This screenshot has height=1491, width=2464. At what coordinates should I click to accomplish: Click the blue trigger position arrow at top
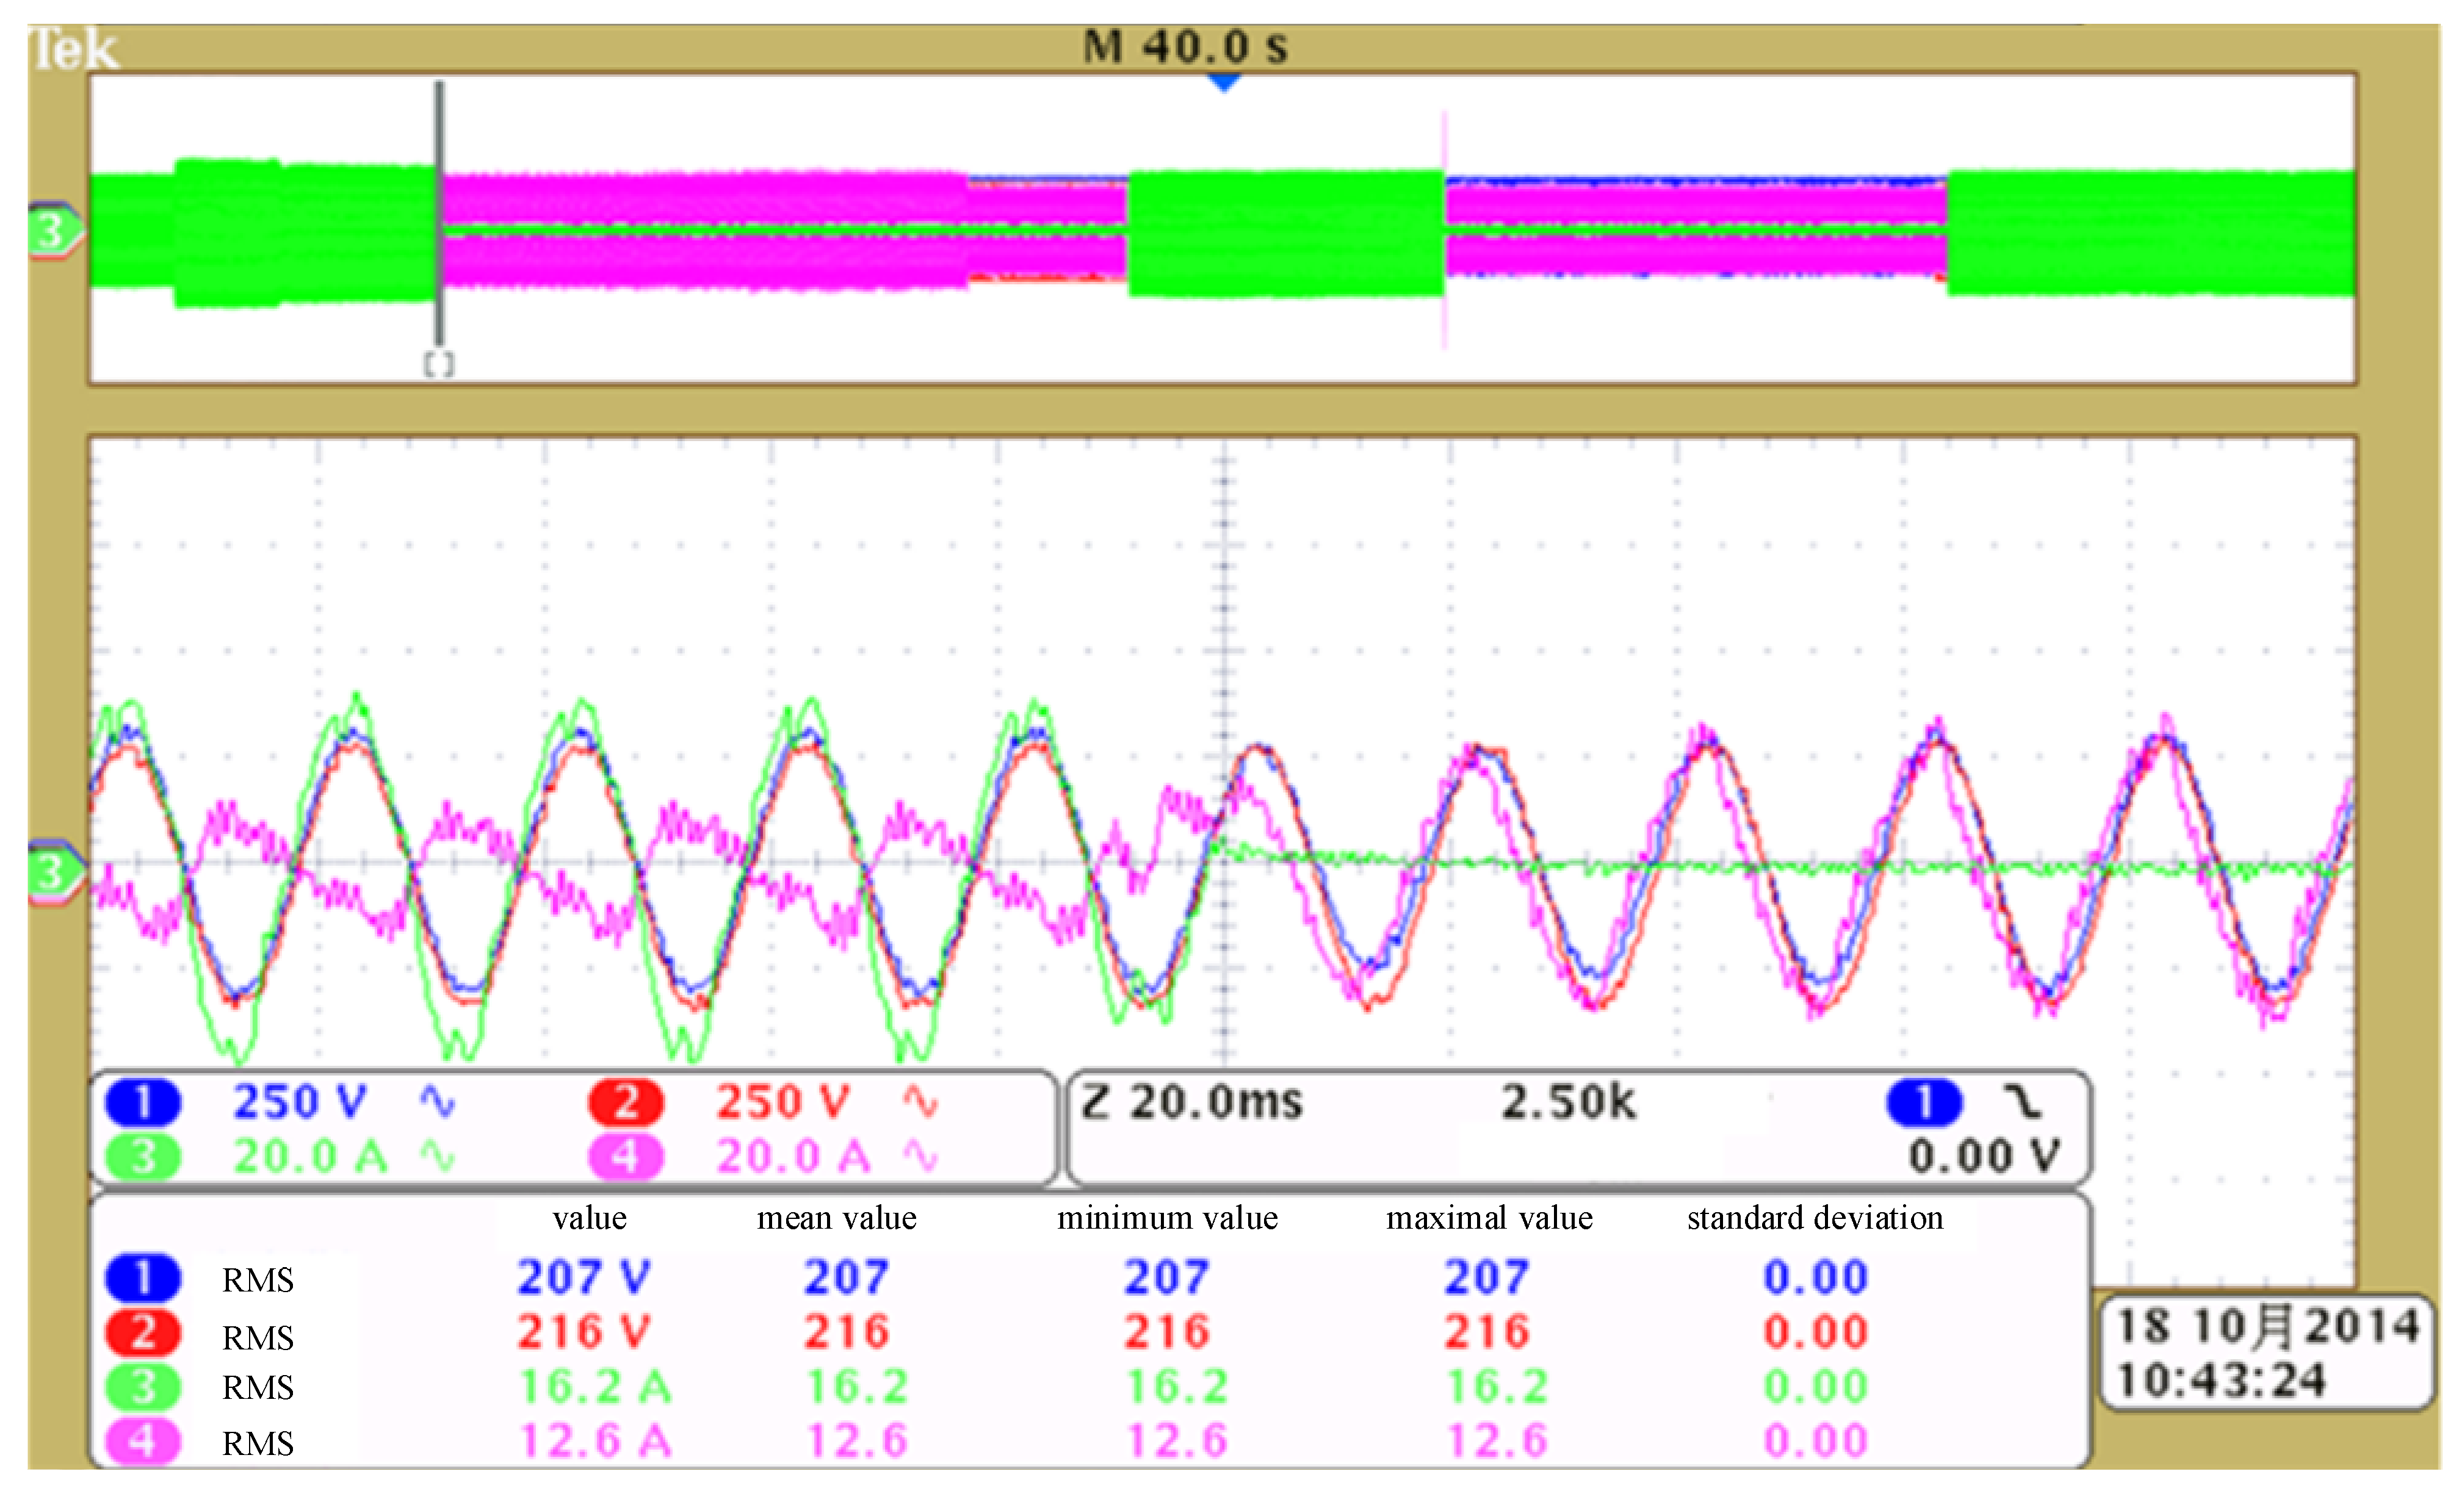click(x=1224, y=83)
